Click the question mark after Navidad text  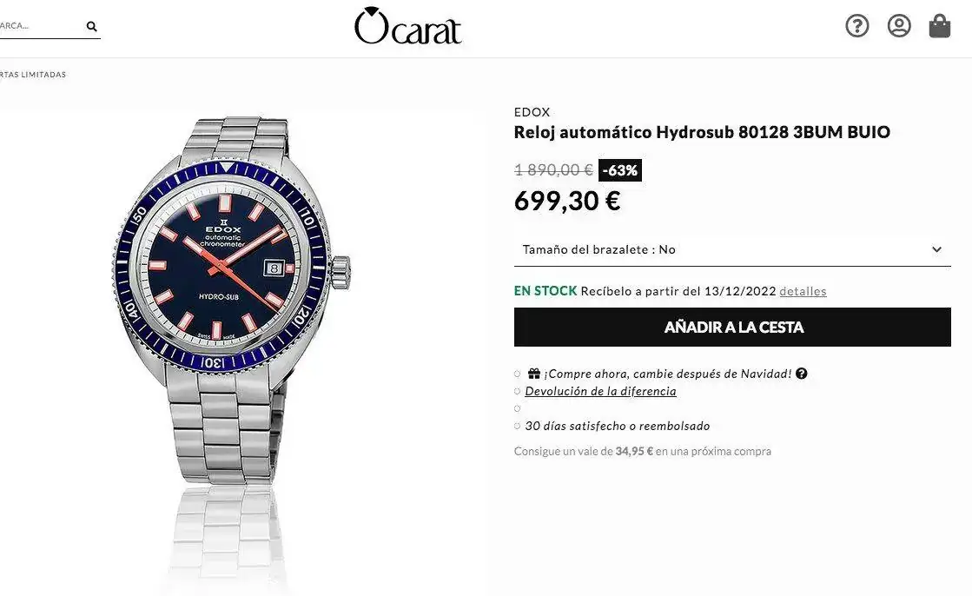click(x=802, y=374)
